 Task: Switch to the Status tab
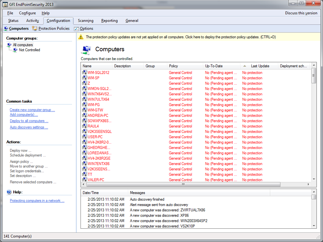13,21
